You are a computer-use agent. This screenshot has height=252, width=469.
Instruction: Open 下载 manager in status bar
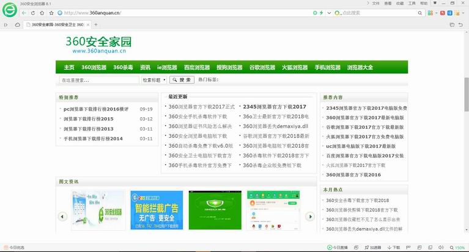click(394, 248)
